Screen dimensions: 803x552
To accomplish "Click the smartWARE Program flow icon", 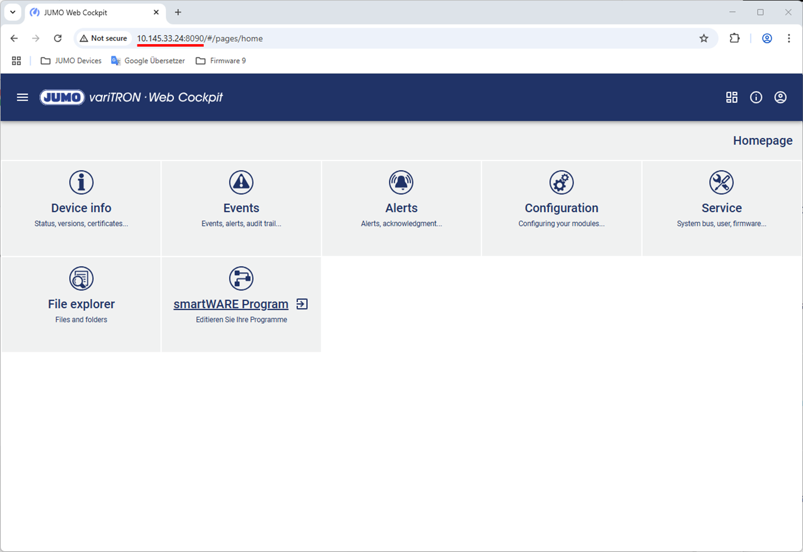I will [x=241, y=279].
